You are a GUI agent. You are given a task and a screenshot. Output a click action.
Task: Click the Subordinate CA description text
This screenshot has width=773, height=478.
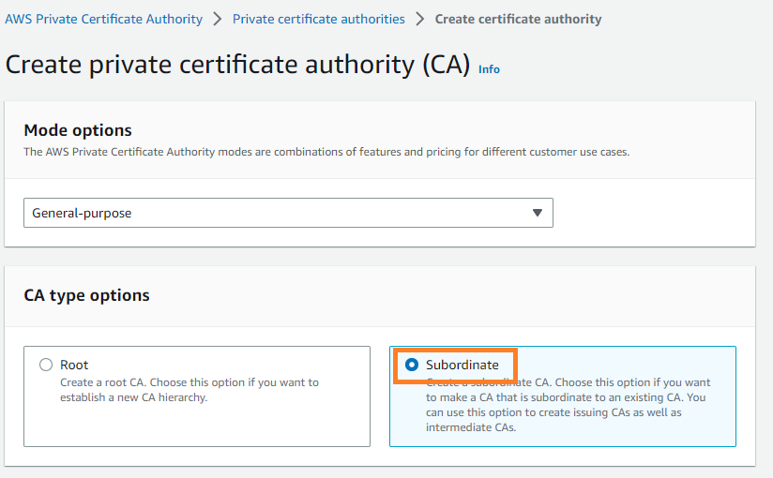(x=568, y=405)
